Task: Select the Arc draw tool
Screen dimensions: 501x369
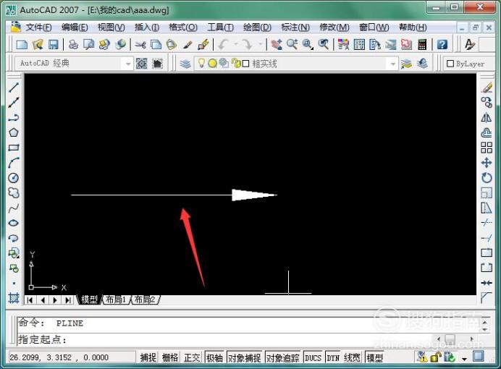Action: pos(14,163)
